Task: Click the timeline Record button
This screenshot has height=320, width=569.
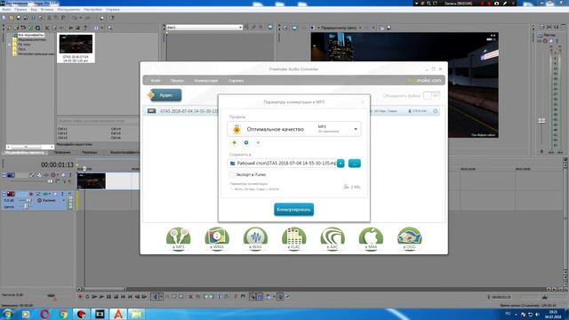Action: pos(80,297)
